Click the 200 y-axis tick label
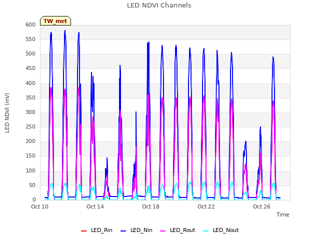Viewport: 320px width, 240px height. coord(30,141)
